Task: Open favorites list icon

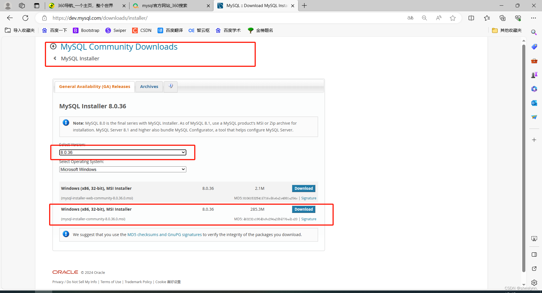Action: [x=487, y=18]
